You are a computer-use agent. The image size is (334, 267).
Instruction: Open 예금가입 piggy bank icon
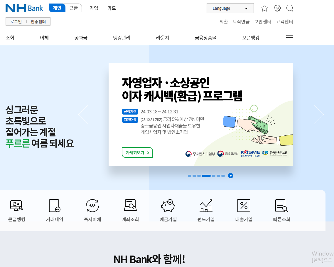(168, 211)
